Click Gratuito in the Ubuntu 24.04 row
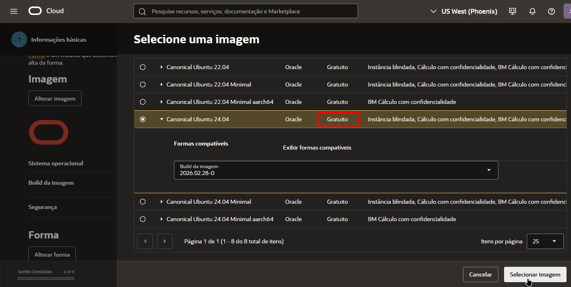The image size is (571, 287). click(337, 119)
